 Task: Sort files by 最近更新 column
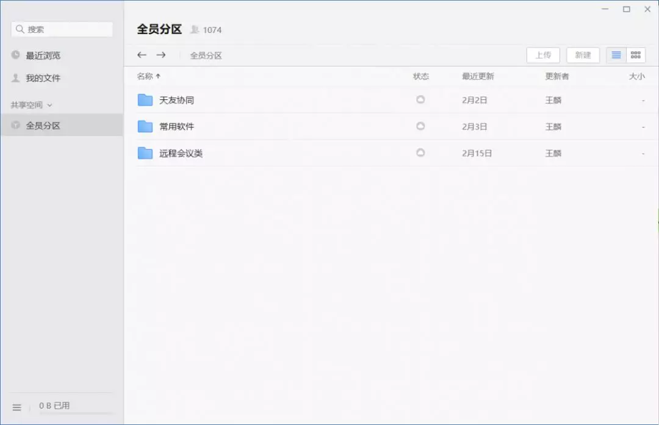(478, 76)
